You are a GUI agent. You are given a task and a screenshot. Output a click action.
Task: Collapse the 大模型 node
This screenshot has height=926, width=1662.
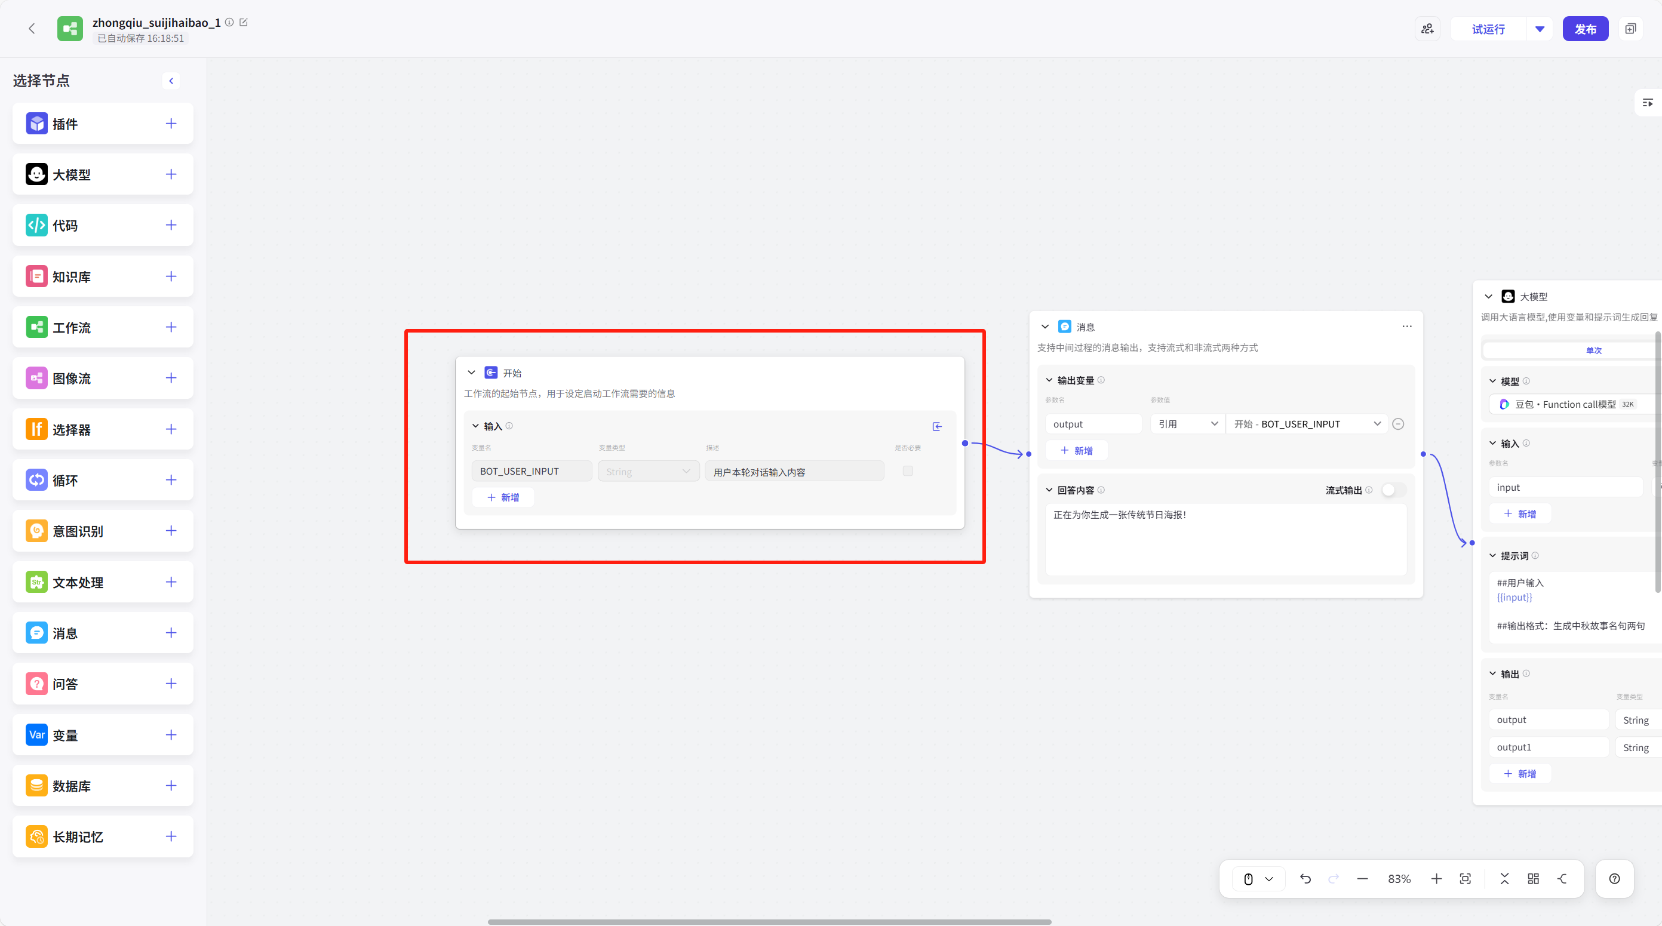(x=1488, y=297)
